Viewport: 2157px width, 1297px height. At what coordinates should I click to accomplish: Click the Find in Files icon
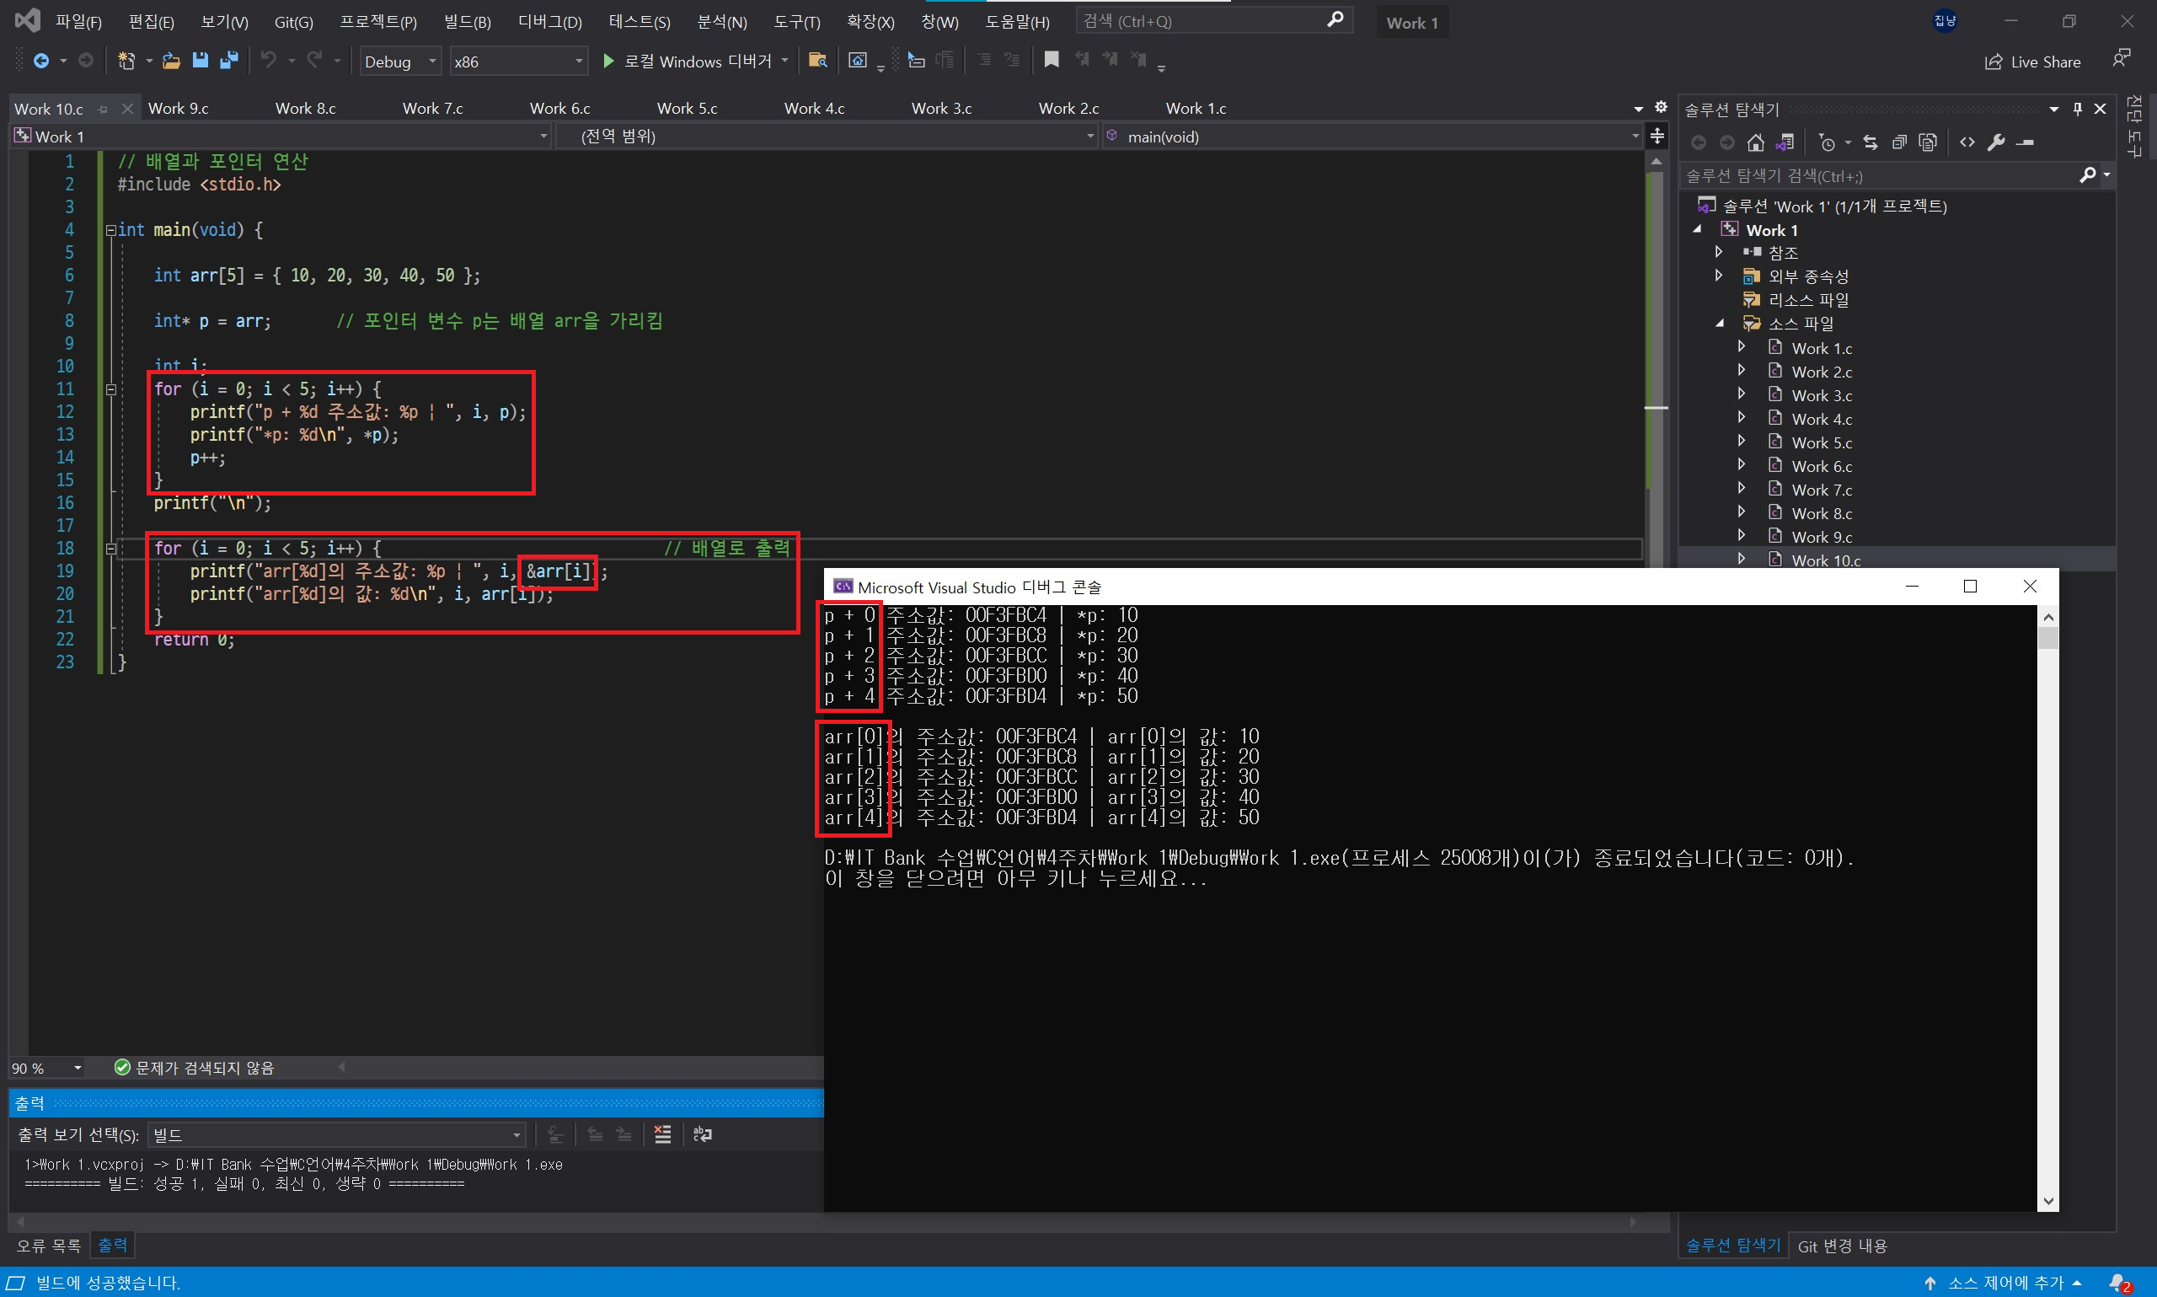[x=816, y=61]
